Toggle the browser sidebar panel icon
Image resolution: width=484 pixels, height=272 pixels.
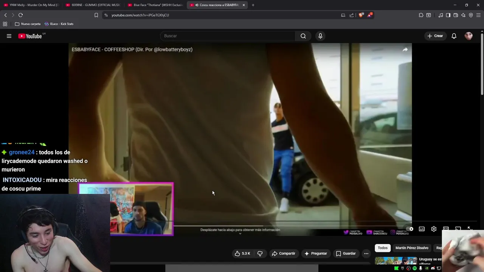tap(448, 15)
